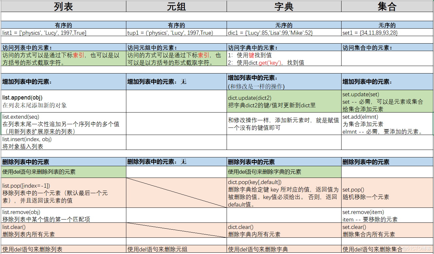Select the 访问字典中的元素 heading cell
The height and width of the screenshot is (254, 434).
pos(284,47)
